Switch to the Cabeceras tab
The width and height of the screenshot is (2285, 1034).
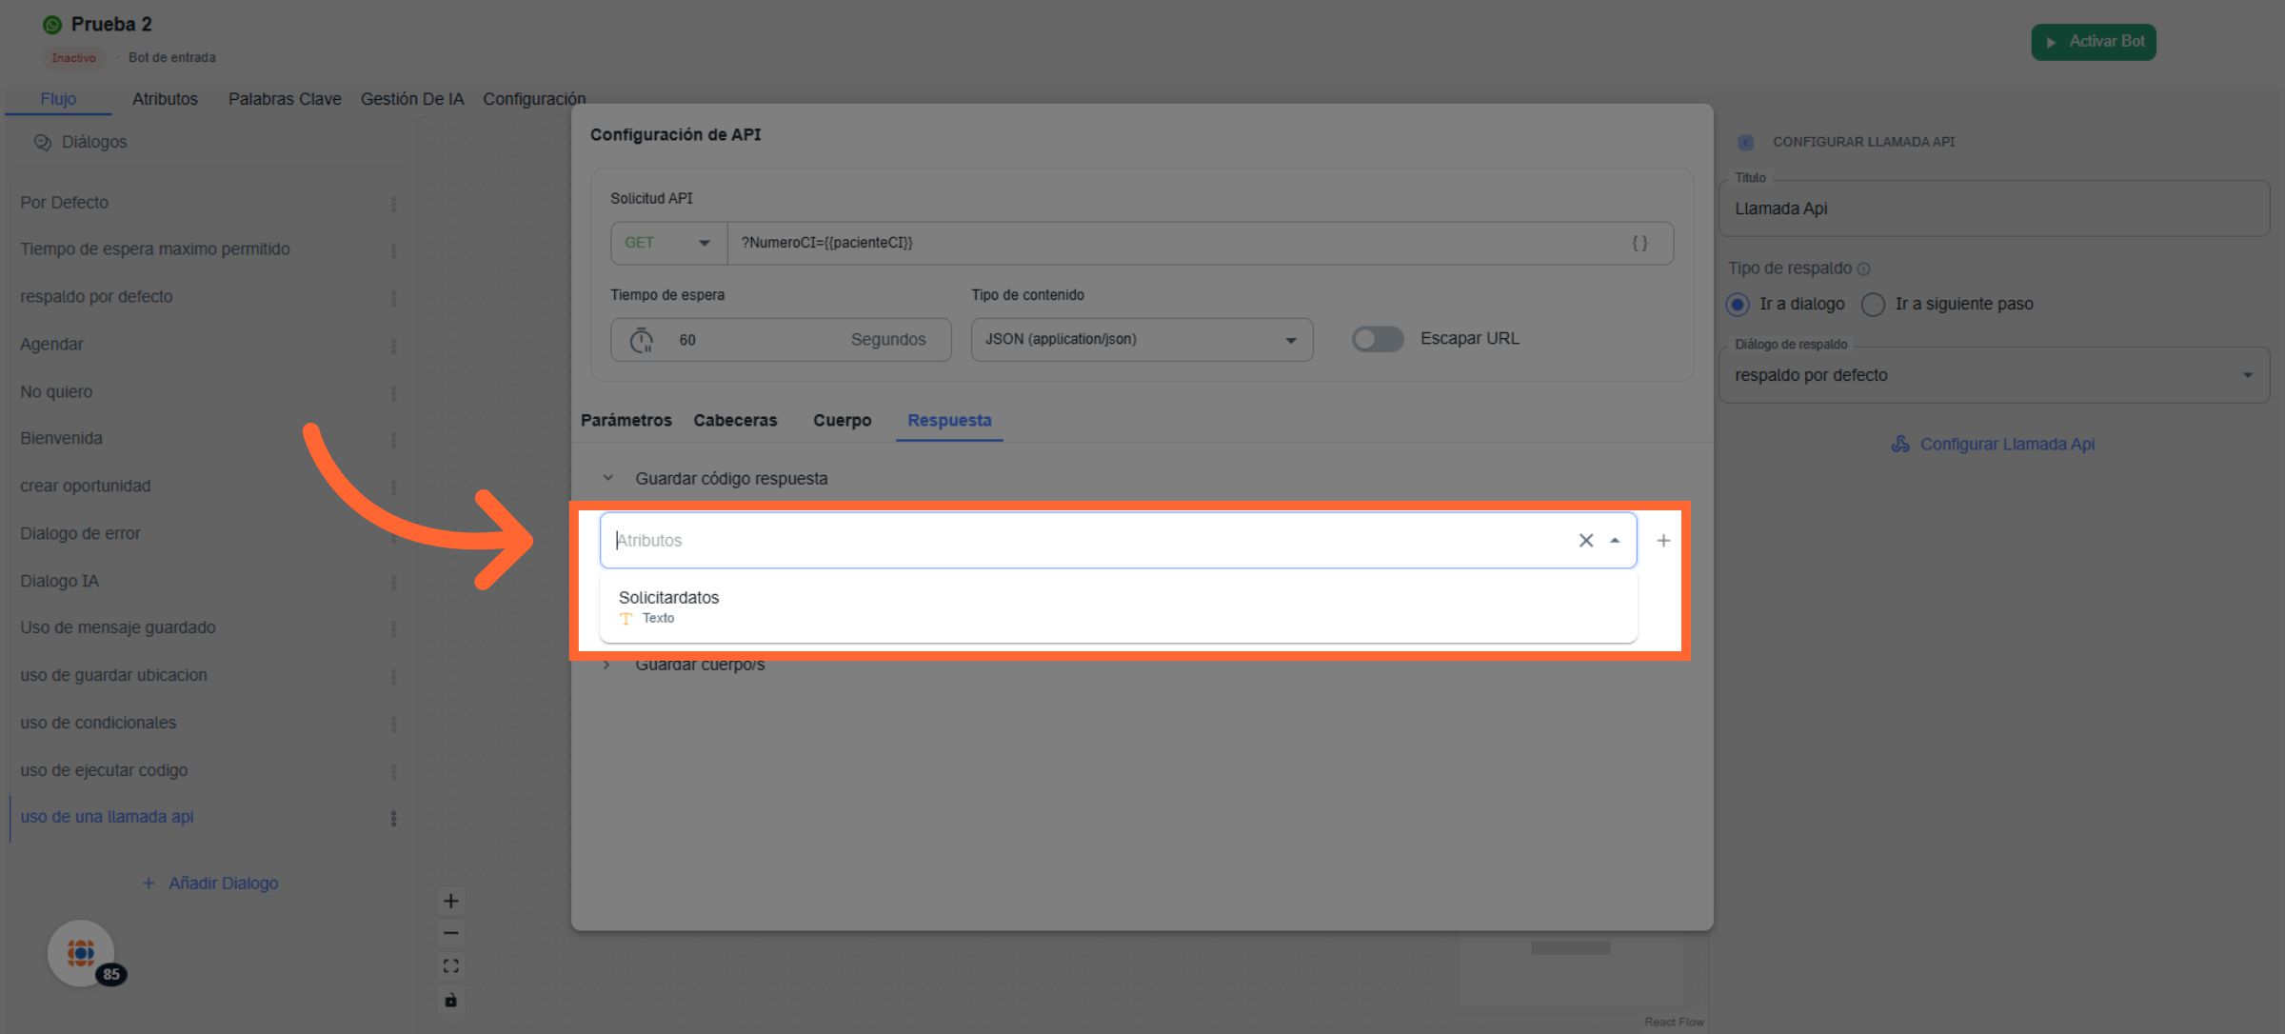click(x=735, y=421)
